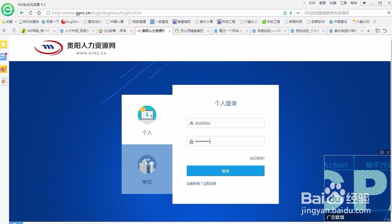Close the ad popup with X

pos(388,152)
